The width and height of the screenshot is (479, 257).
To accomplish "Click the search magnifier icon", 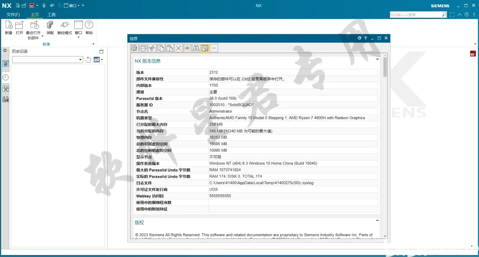I will (x=444, y=14).
